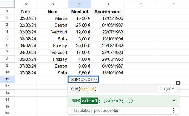Select Berron name cell in row 9
Viewport: 189px width, 116px height.
(53, 66)
